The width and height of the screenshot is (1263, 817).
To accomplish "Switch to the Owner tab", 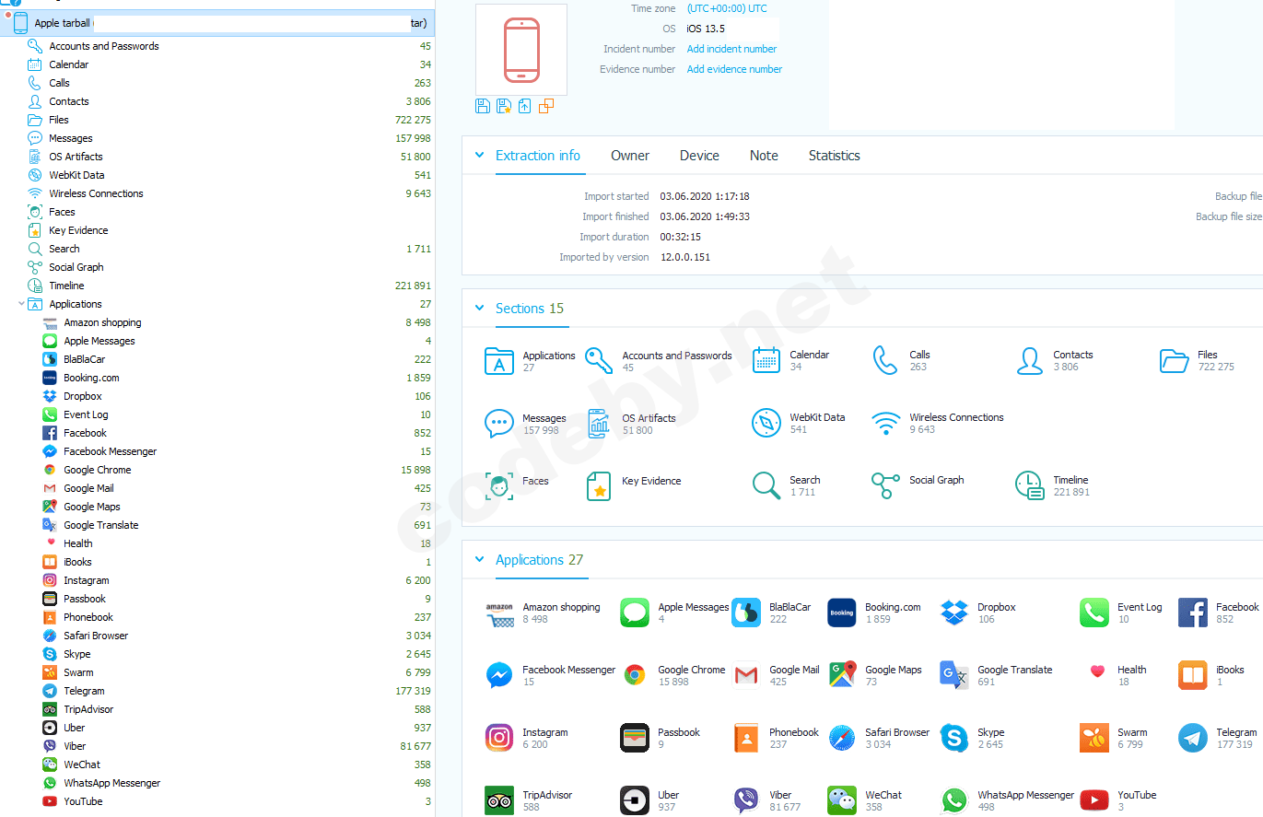I will point(630,156).
